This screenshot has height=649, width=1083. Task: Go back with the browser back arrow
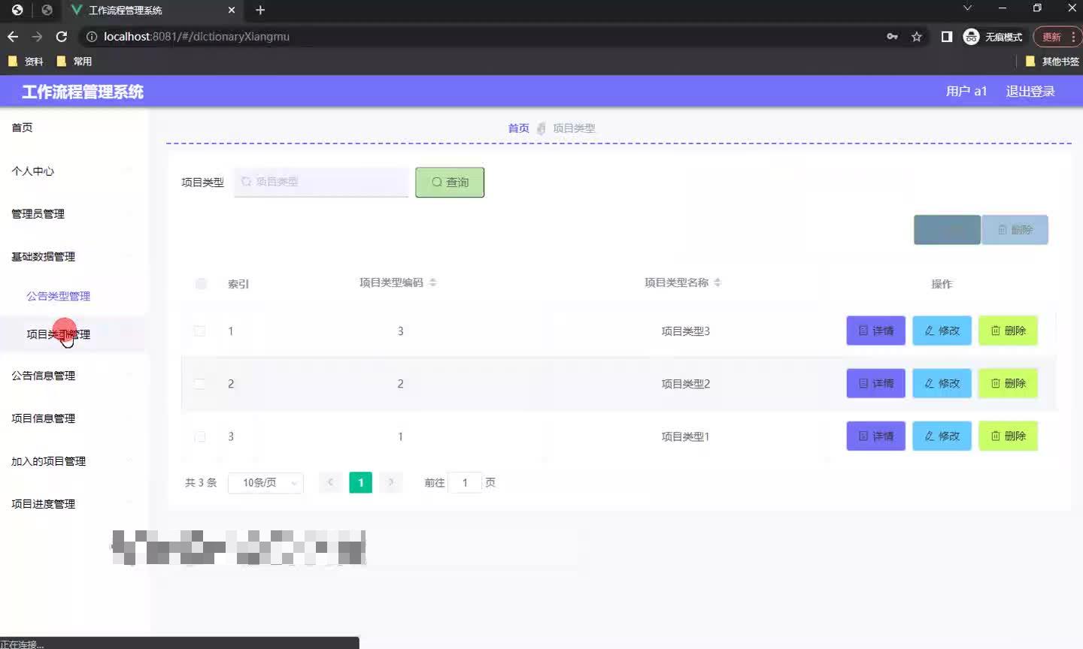tap(13, 36)
